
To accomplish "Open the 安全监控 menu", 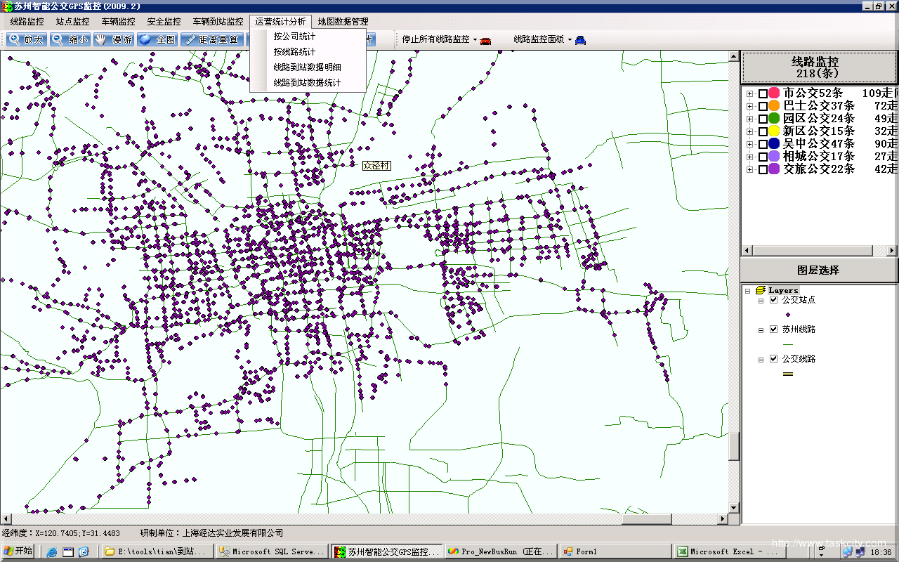I will click(164, 22).
